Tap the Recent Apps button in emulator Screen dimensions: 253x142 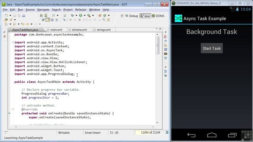coord(232,135)
